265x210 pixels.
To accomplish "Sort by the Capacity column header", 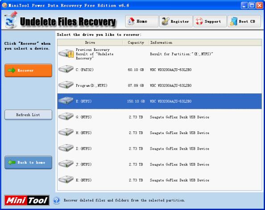I will [136, 42].
